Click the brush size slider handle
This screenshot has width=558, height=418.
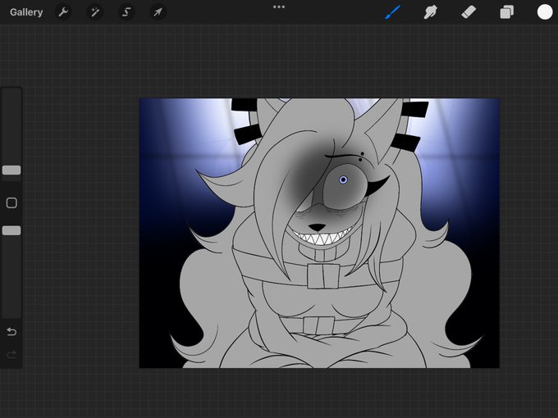coord(11,170)
